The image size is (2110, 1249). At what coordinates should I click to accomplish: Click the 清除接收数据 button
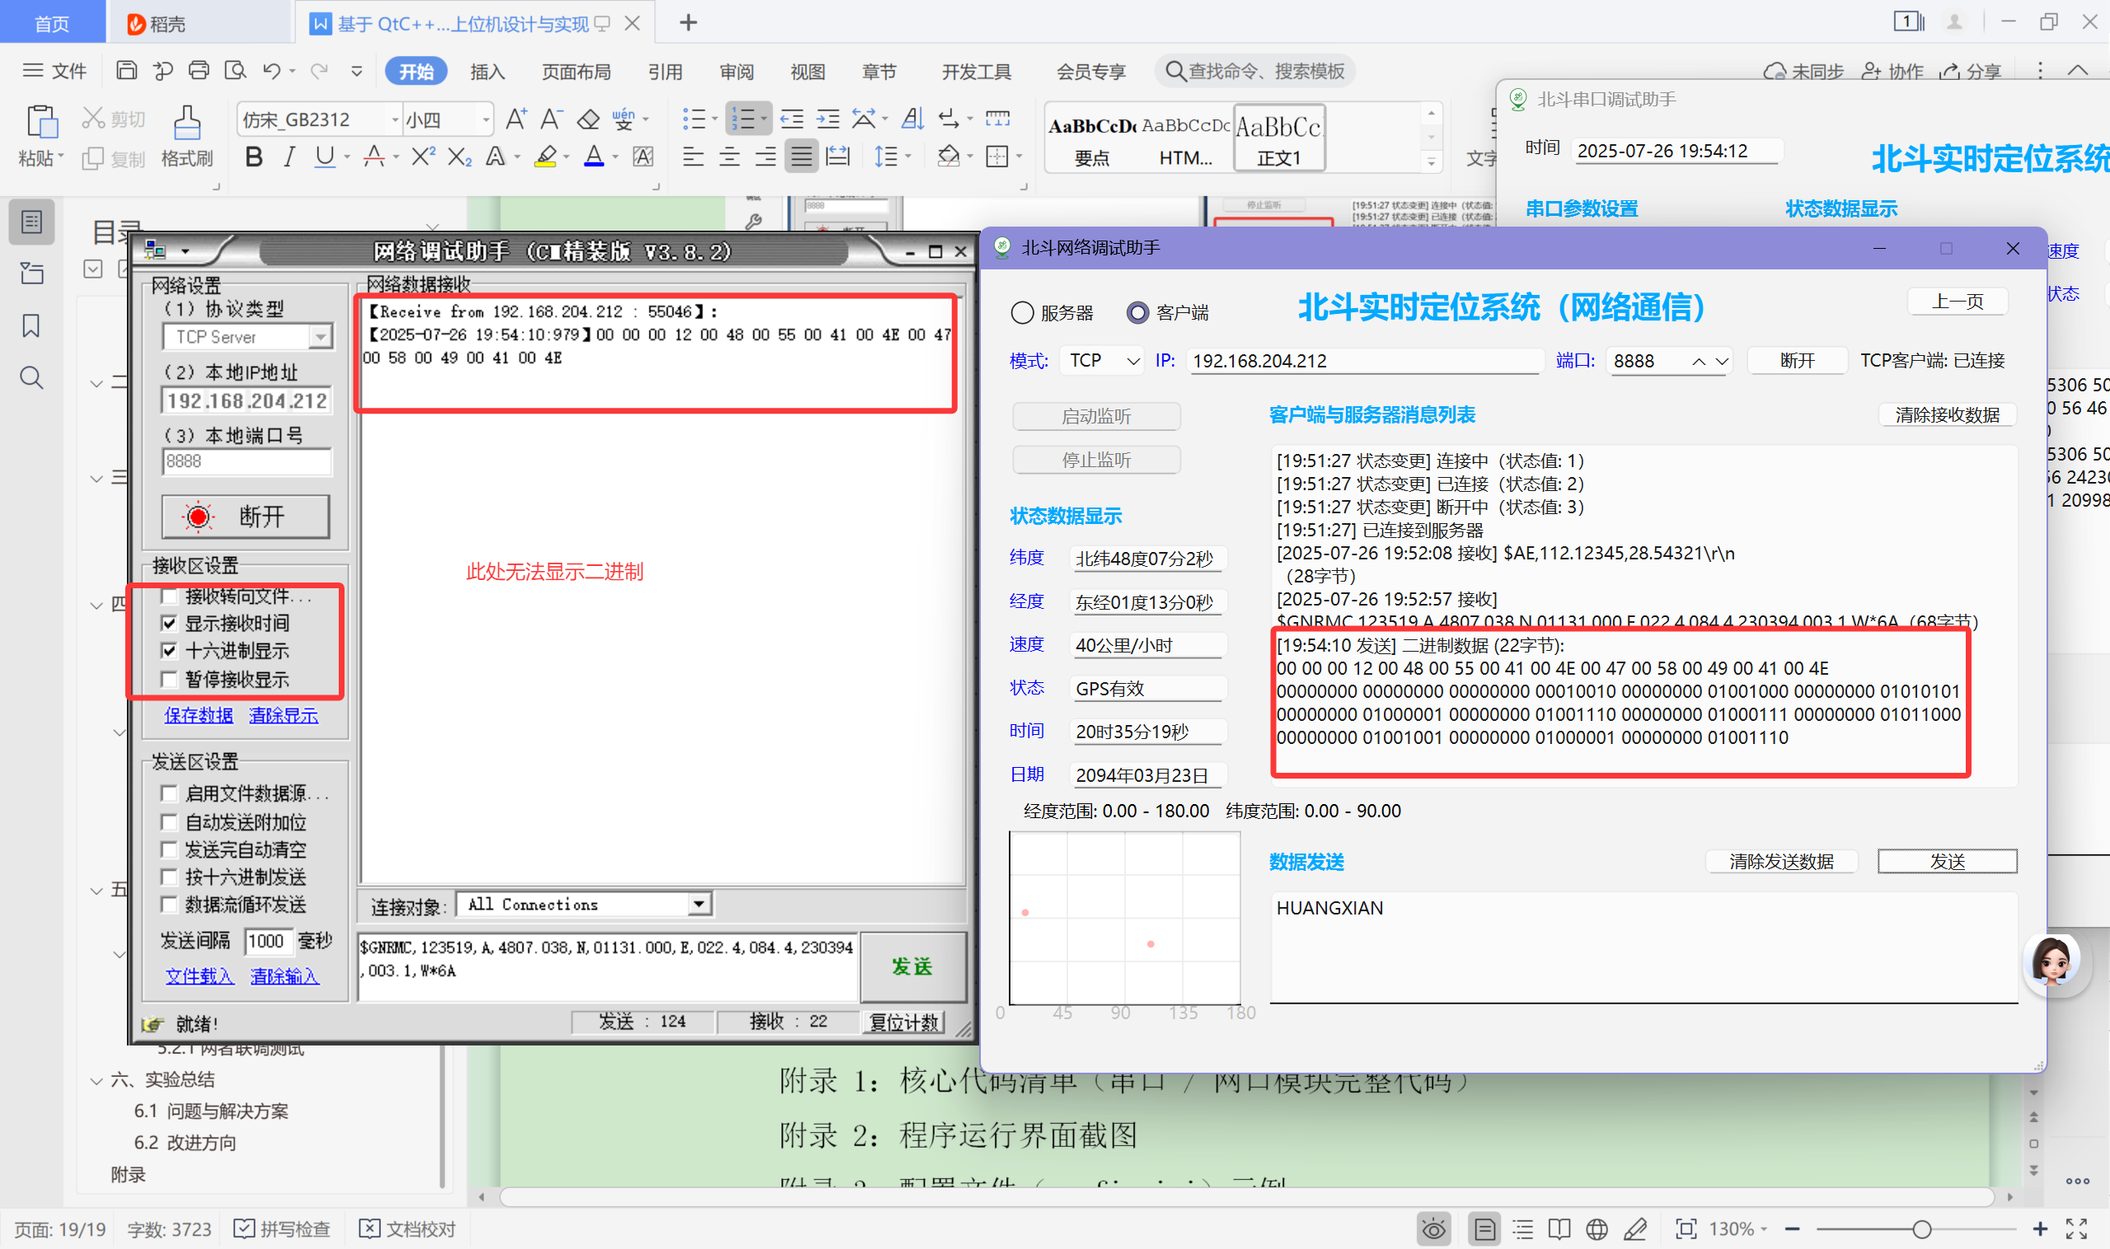(1947, 415)
